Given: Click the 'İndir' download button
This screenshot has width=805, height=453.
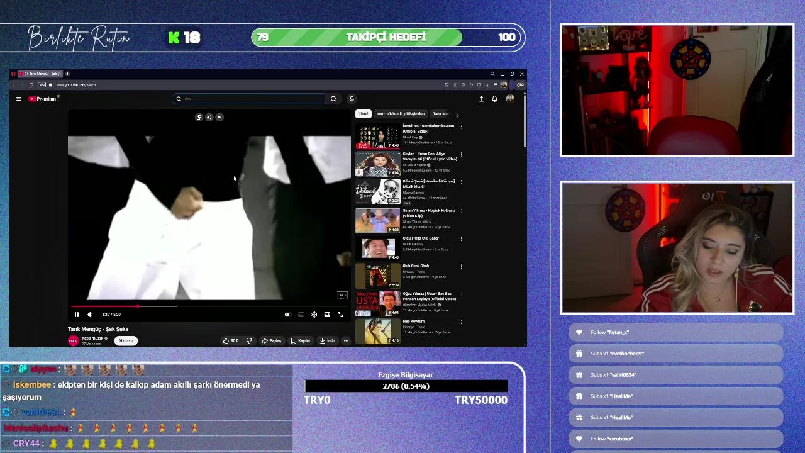Looking at the screenshot, I should tap(328, 340).
